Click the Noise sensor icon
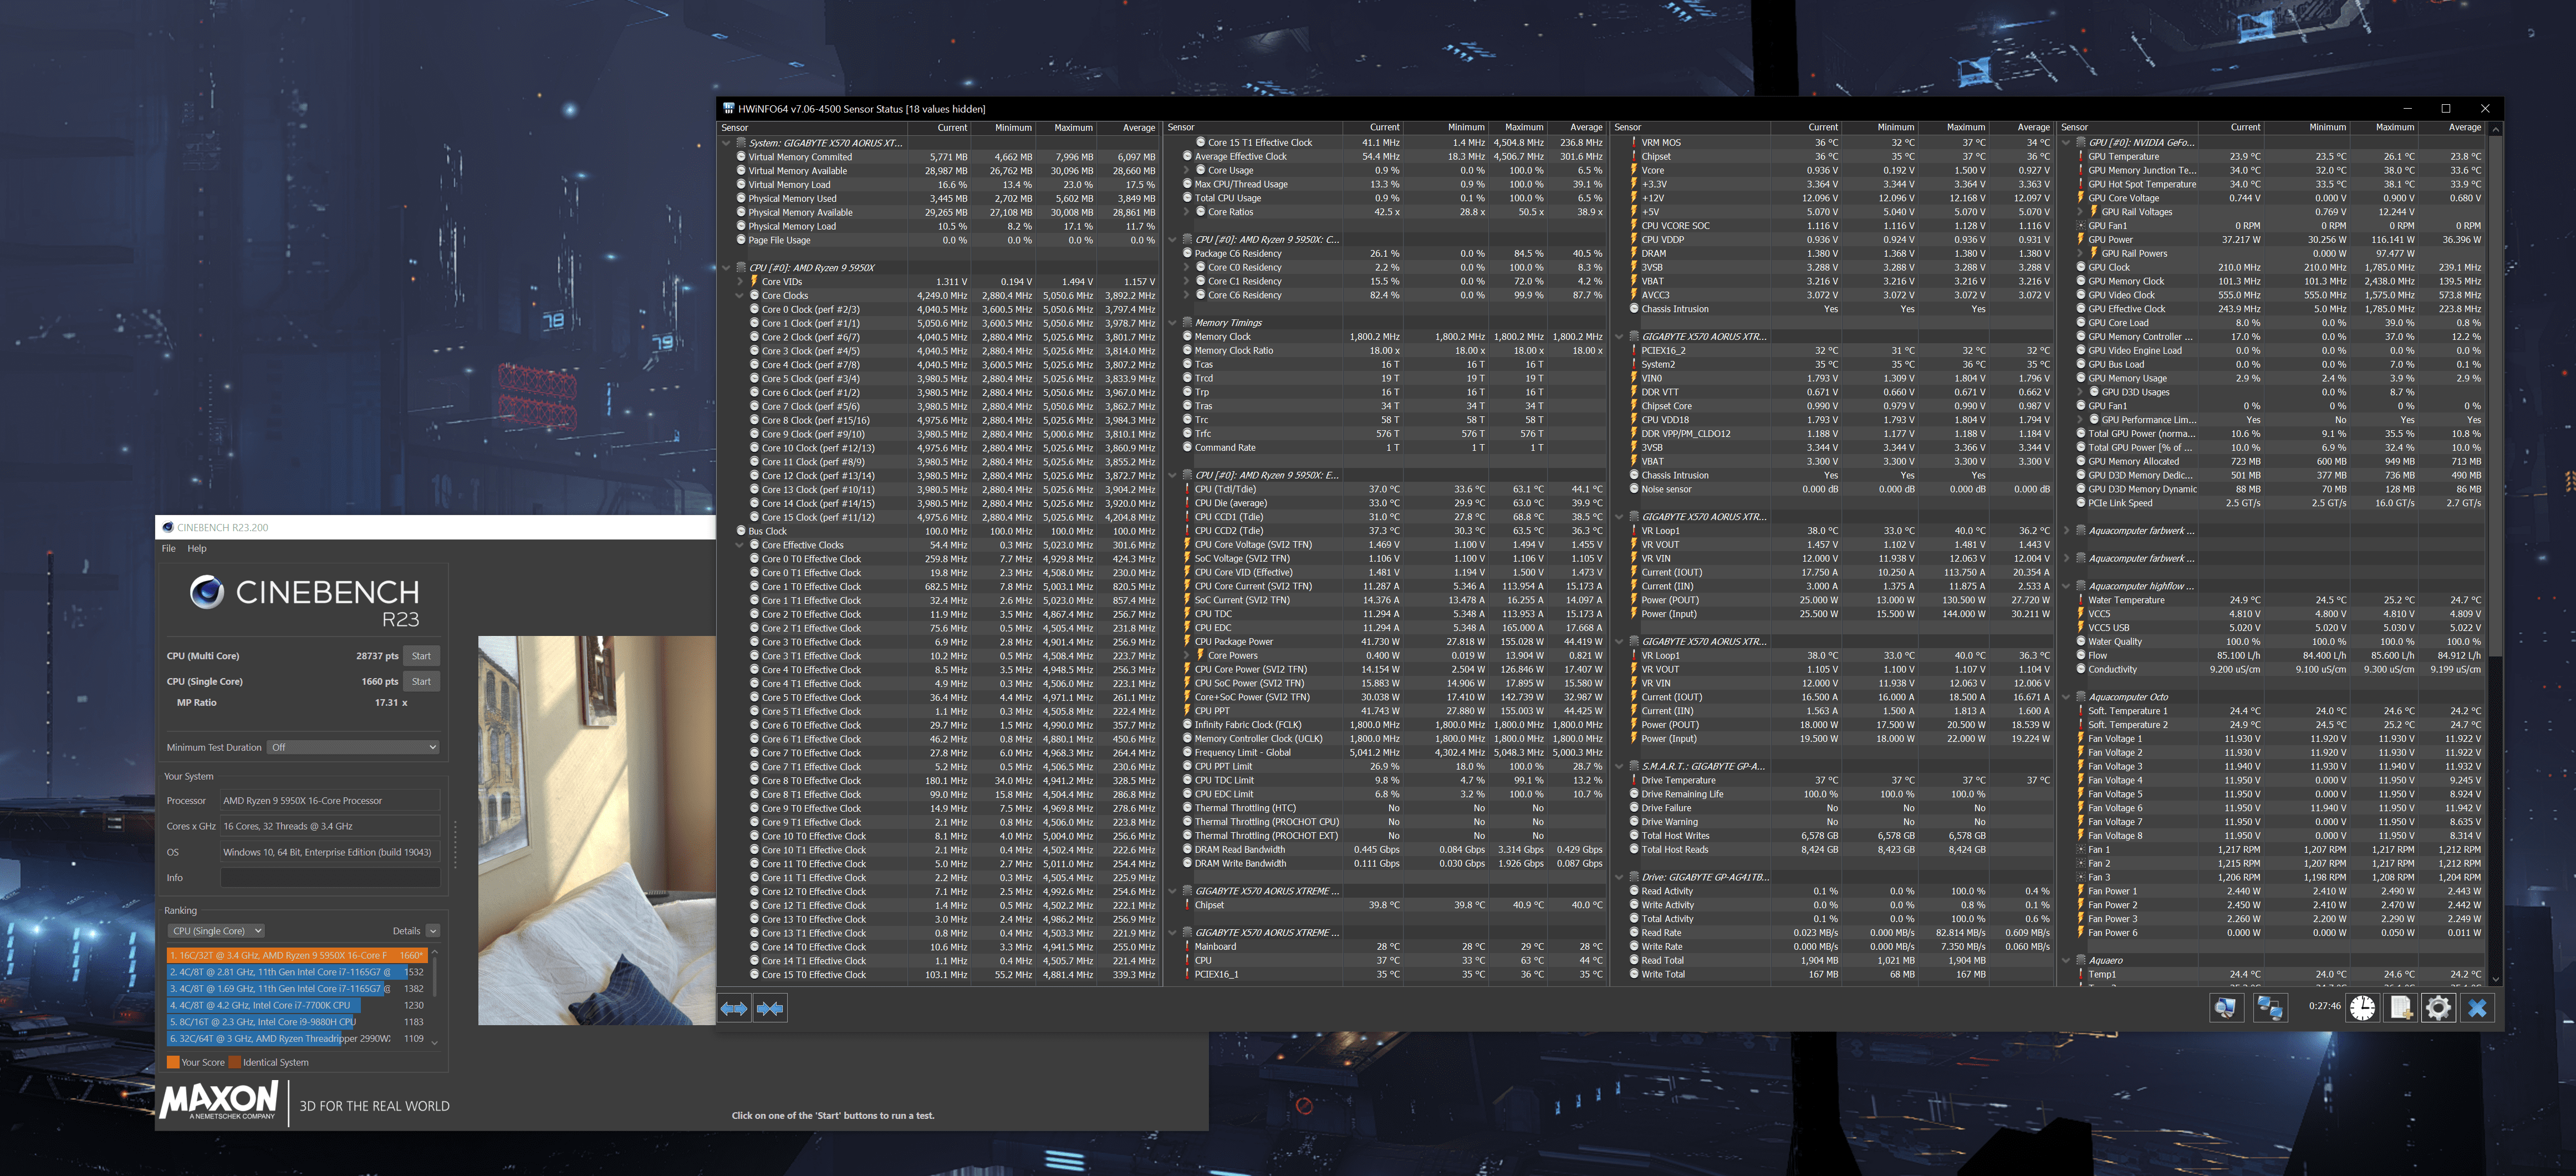Viewport: 2576px width, 1176px height. pyautogui.click(x=1634, y=489)
